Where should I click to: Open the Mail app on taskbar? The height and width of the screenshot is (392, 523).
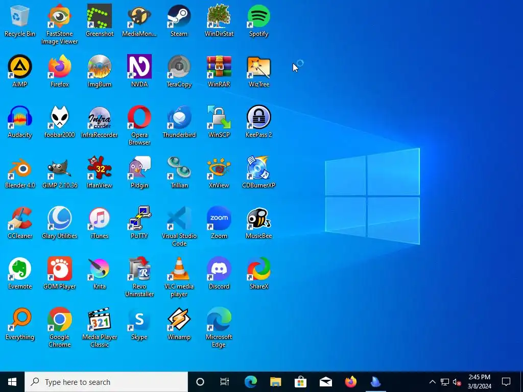[x=325, y=382]
